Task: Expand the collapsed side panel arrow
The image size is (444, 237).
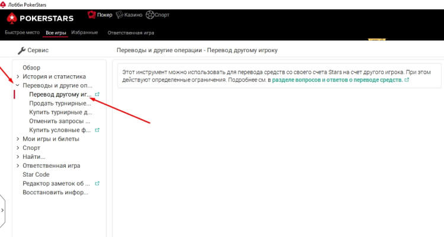Action: [2, 210]
